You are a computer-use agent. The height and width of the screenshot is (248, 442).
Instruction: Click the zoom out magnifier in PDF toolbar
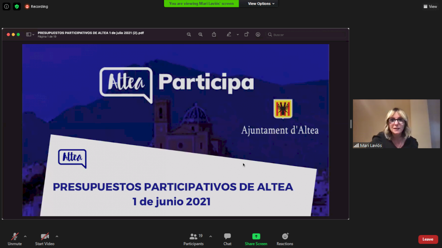[x=189, y=35]
